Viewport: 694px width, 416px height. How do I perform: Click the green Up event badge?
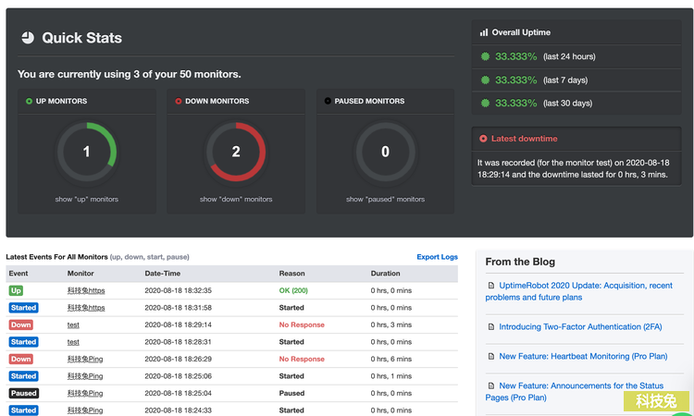click(x=16, y=290)
